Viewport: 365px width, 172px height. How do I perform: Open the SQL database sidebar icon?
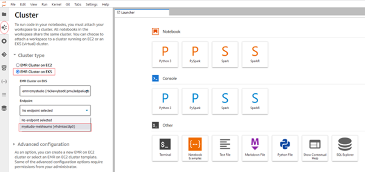click(x=4, y=108)
